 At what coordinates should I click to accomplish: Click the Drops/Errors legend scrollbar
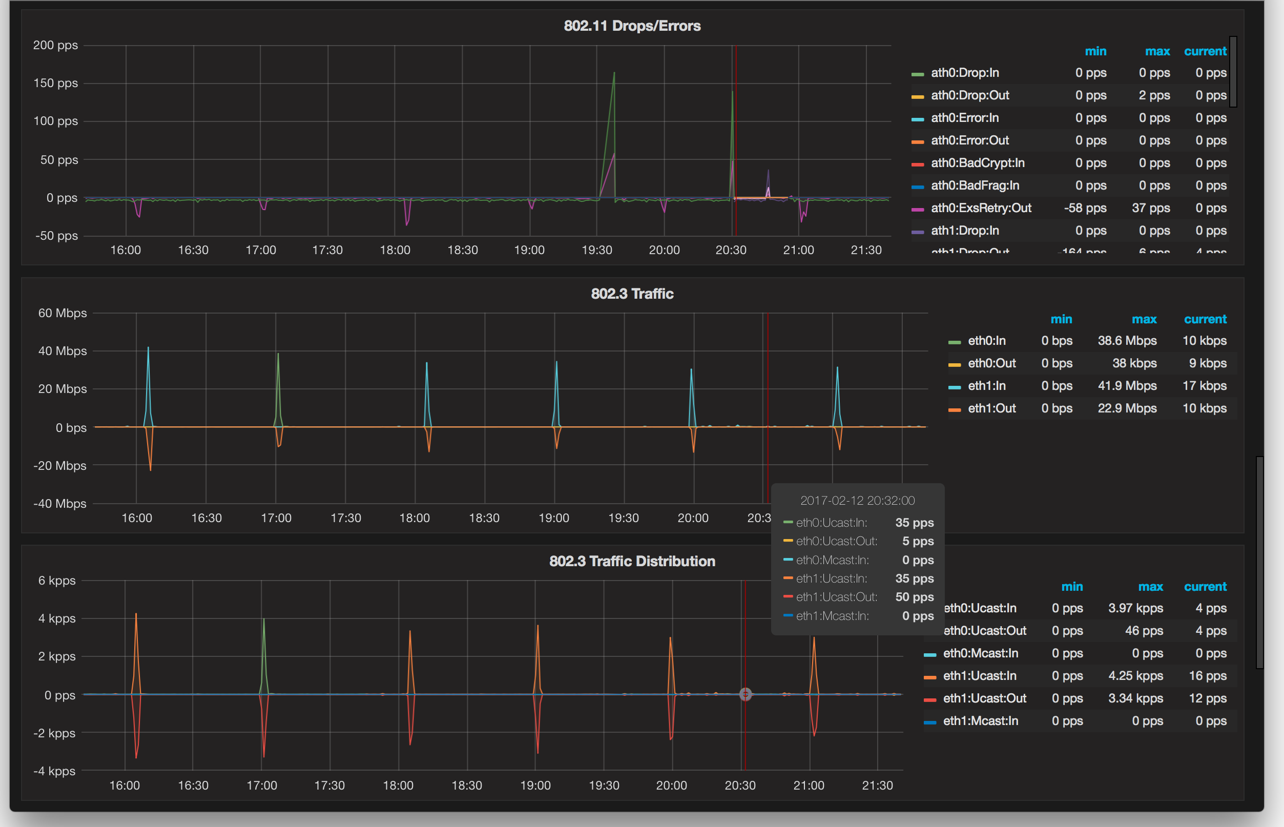(1233, 71)
